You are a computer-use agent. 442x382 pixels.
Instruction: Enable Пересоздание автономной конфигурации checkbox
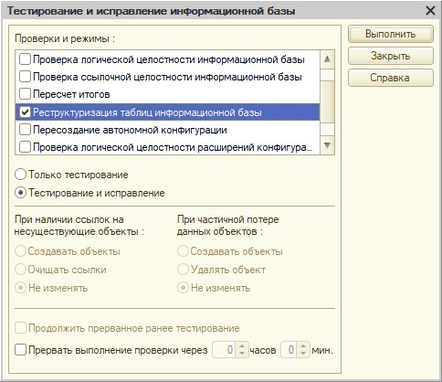point(25,130)
